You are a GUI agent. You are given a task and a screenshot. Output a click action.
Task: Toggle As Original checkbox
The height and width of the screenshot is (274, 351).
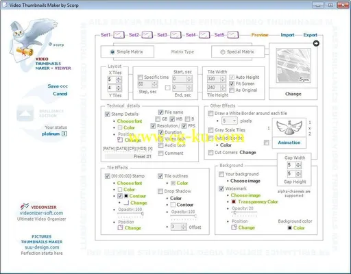(232, 90)
